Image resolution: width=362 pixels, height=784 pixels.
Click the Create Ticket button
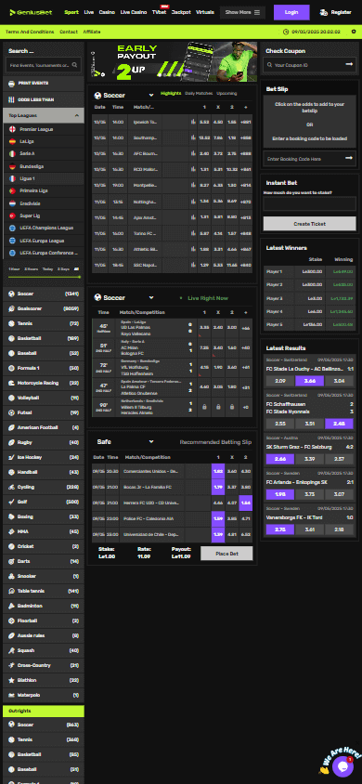[x=310, y=224]
